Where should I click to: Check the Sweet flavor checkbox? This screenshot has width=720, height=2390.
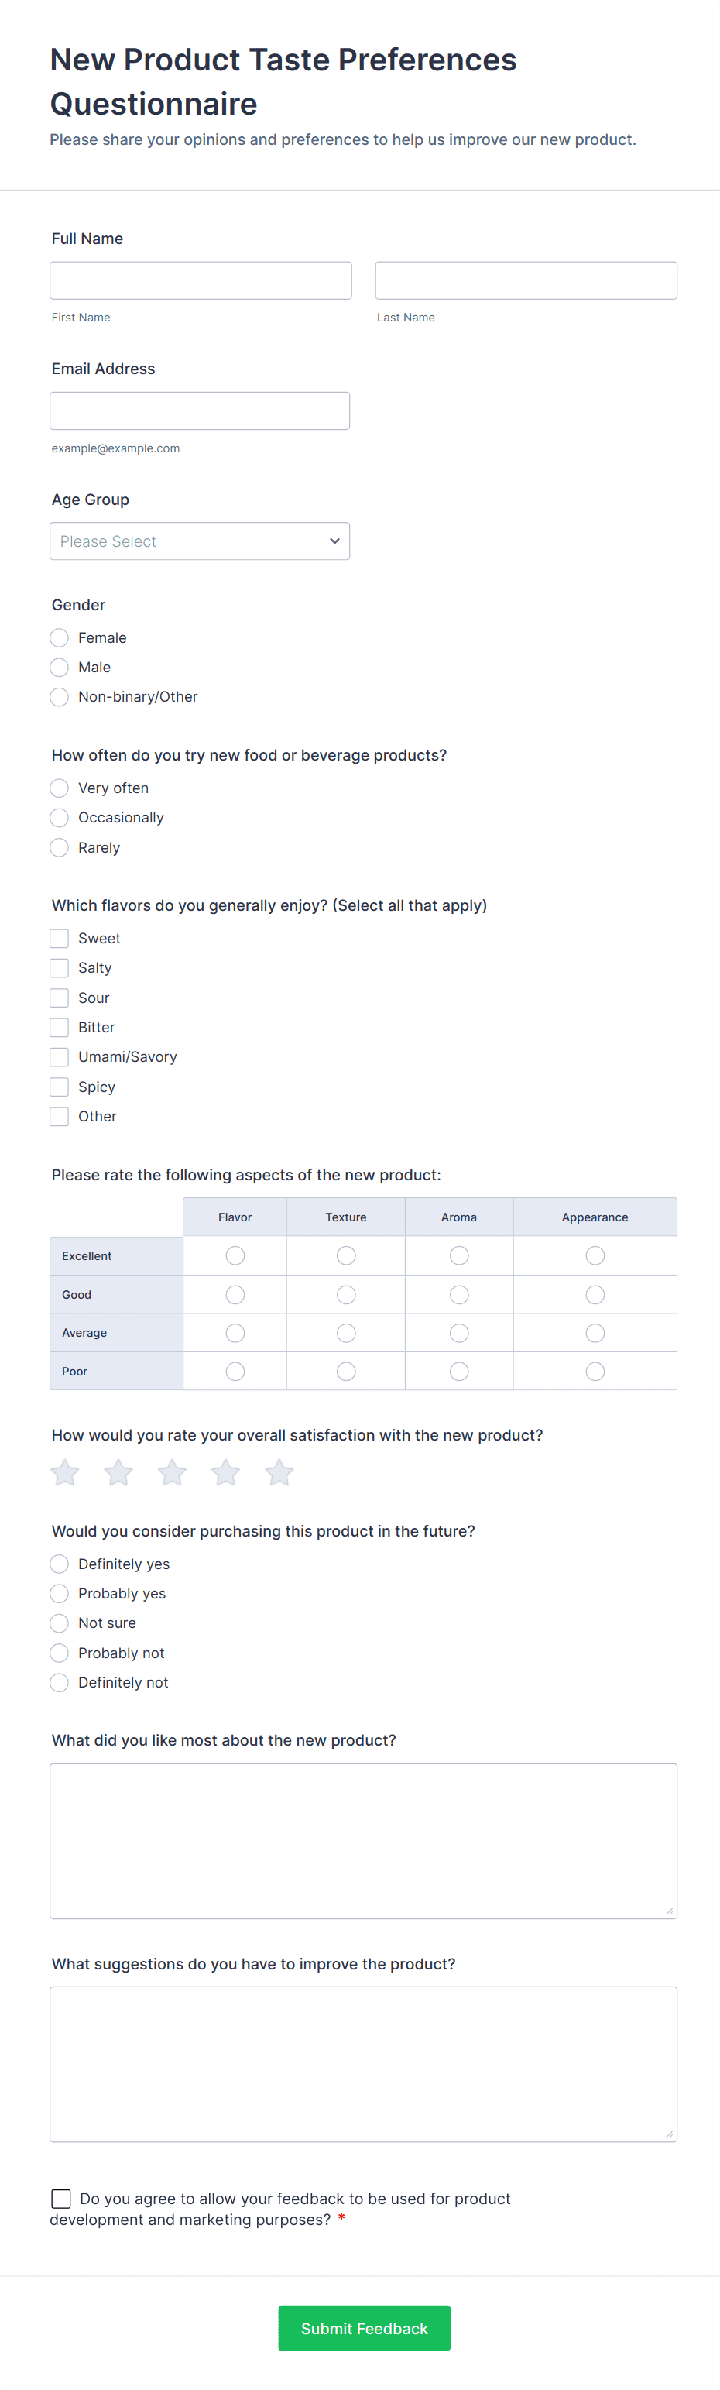[x=60, y=938]
